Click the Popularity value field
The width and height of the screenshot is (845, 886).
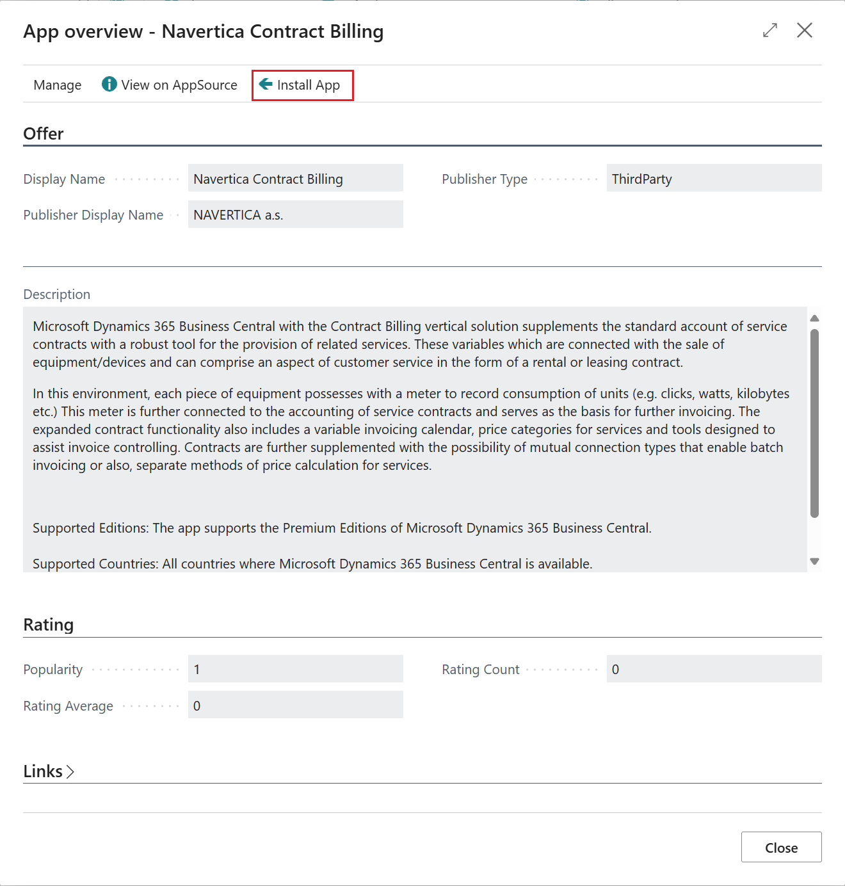pos(295,669)
